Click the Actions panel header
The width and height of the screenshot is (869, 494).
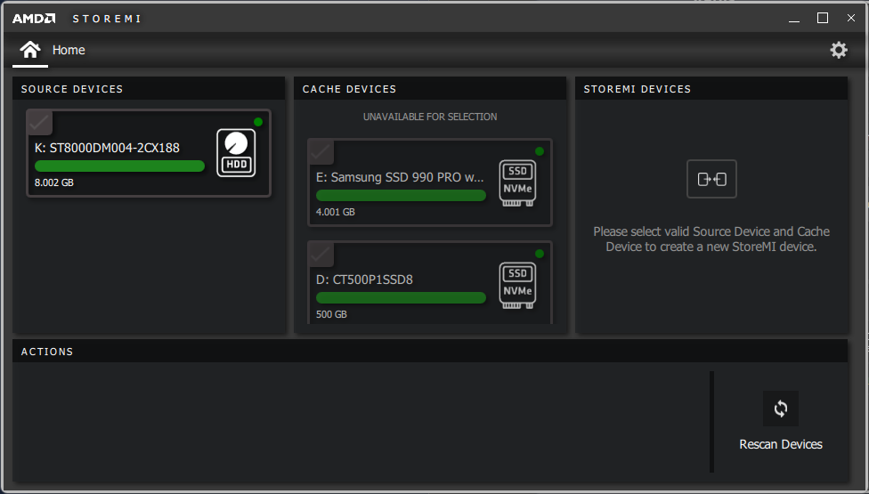coord(430,351)
